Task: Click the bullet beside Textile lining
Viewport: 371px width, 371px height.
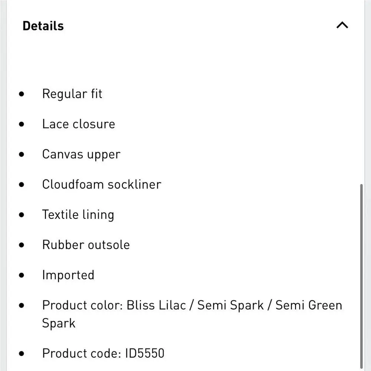Action: (x=22, y=214)
